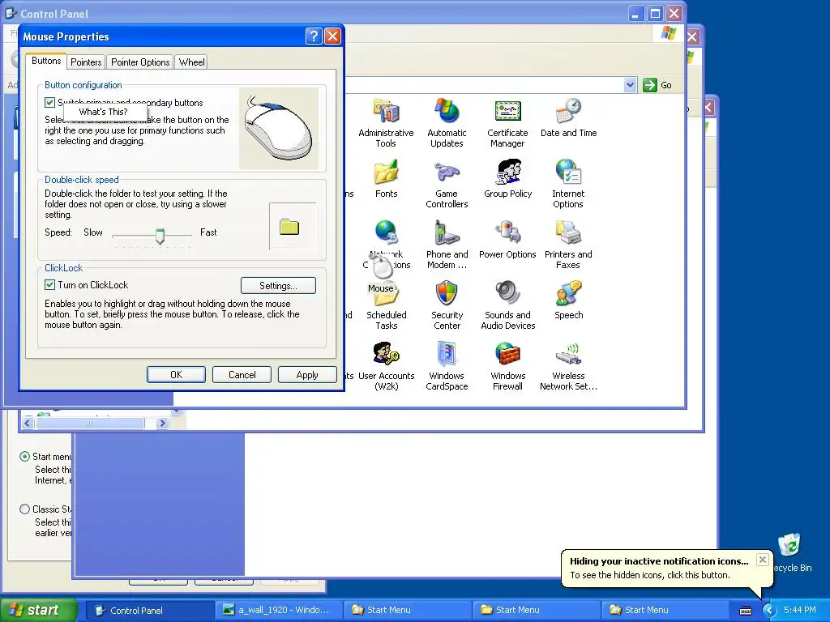Click Apply in Mouse Properties
The height and width of the screenshot is (622, 830).
pos(307,374)
